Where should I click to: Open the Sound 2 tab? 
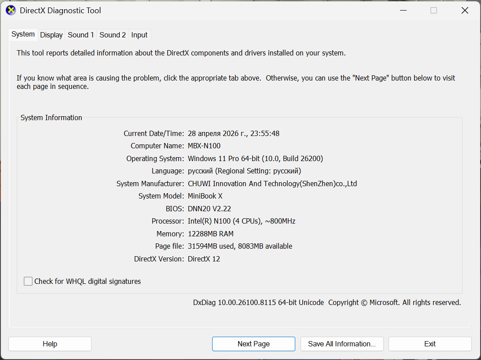(x=113, y=35)
